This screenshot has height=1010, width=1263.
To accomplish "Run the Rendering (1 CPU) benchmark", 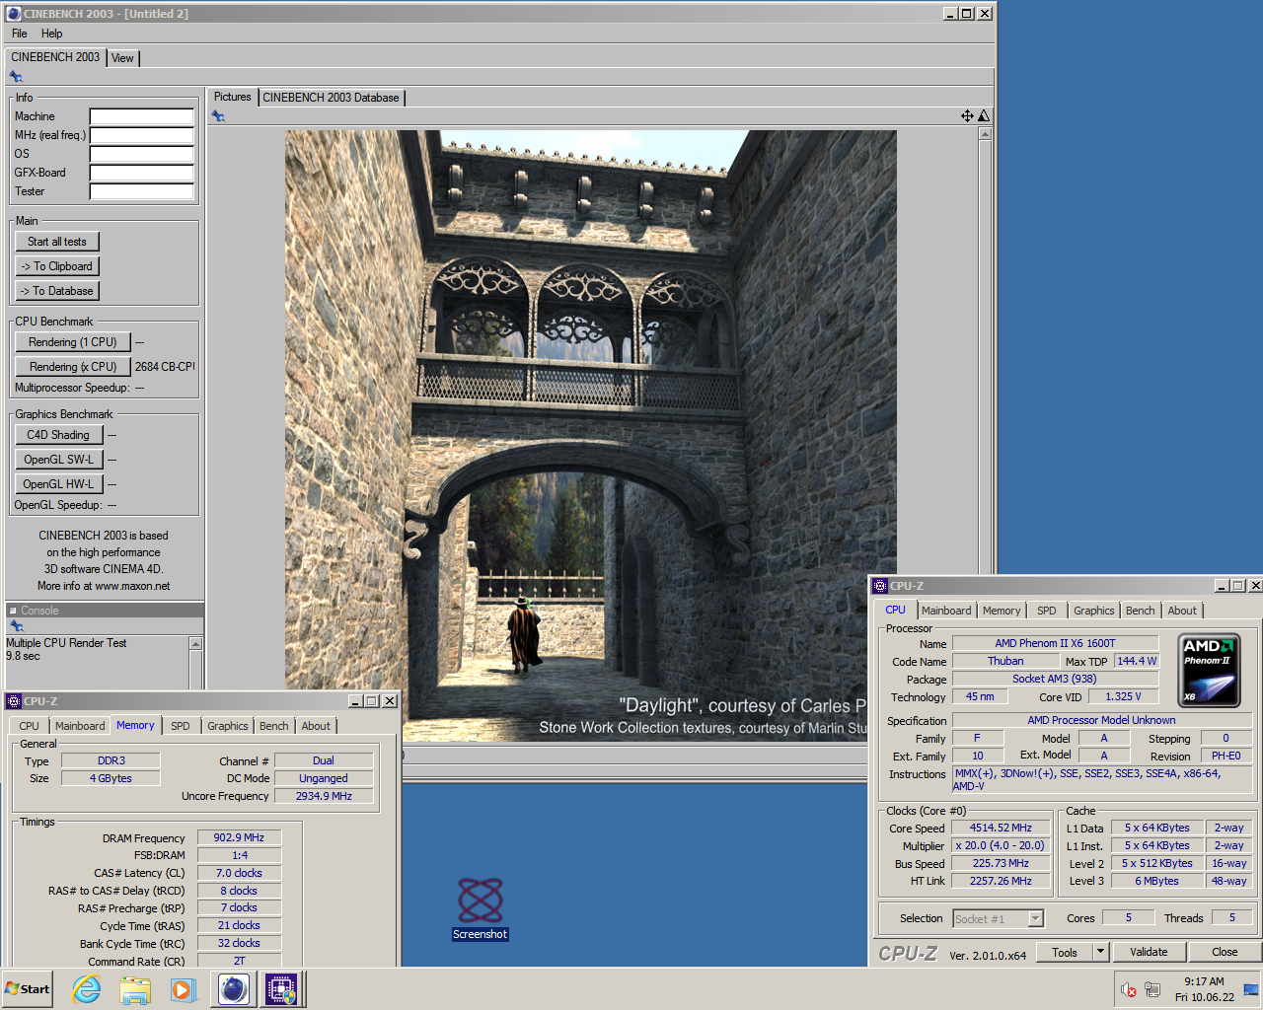I will click(73, 342).
